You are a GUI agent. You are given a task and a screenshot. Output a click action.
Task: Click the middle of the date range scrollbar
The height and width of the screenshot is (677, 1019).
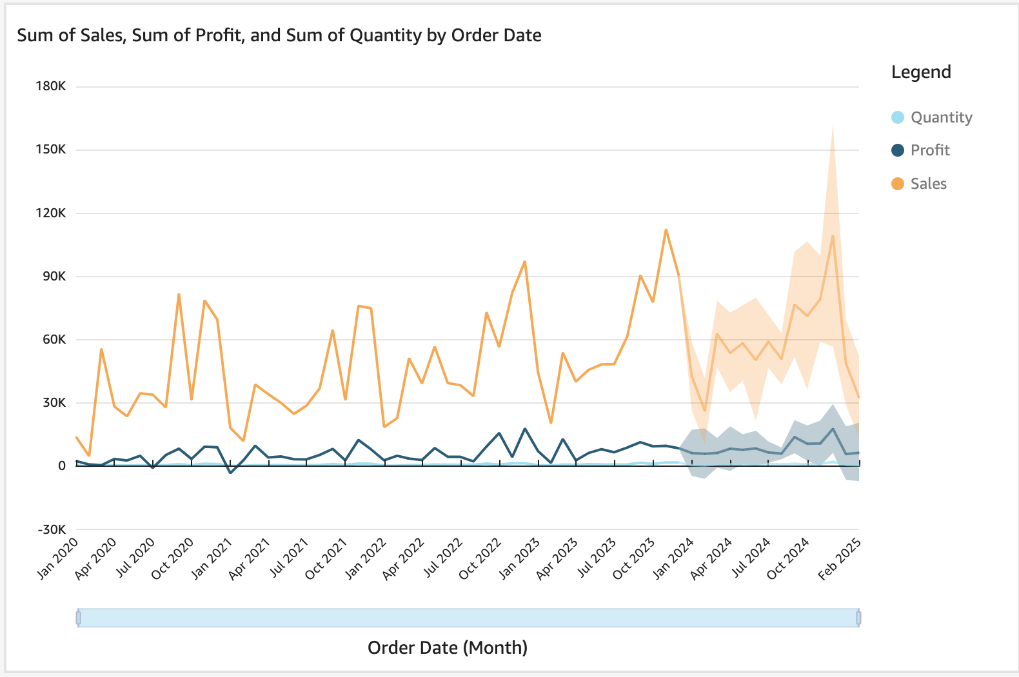[x=468, y=618]
